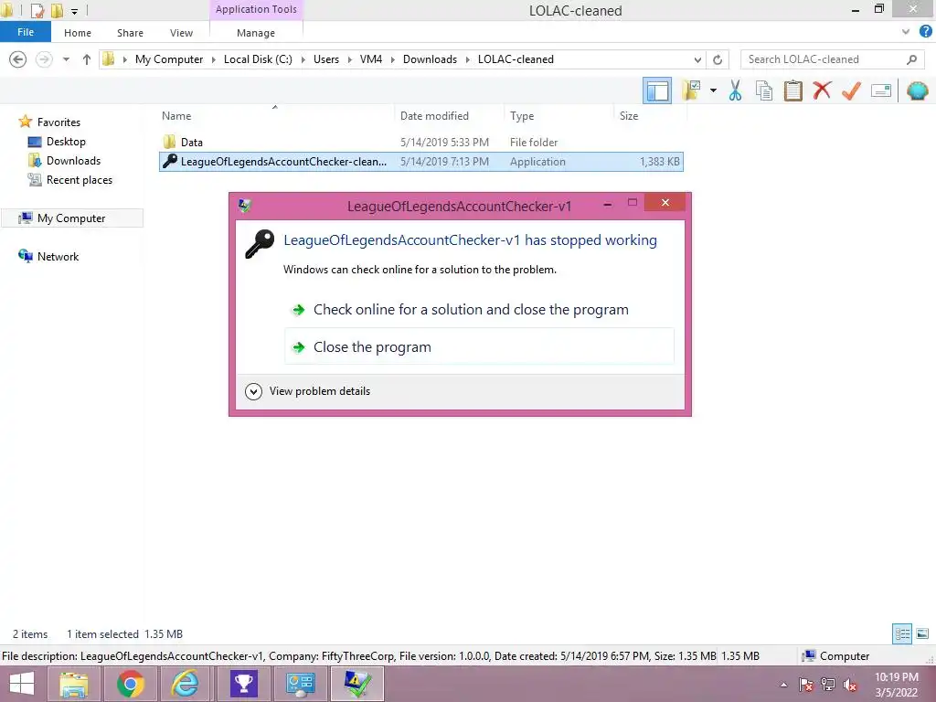Image resolution: width=936 pixels, height=702 pixels.
Task: Open the purple trophy app on taskbar
Action: (x=243, y=684)
